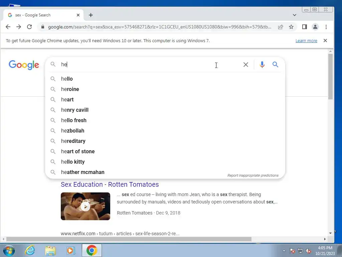Click the muted volume tray icon
This screenshot has width=342, height=257.
pos(308,251)
